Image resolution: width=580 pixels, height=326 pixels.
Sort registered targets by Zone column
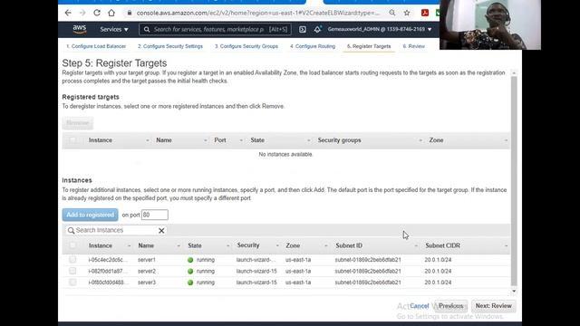[468, 140]
